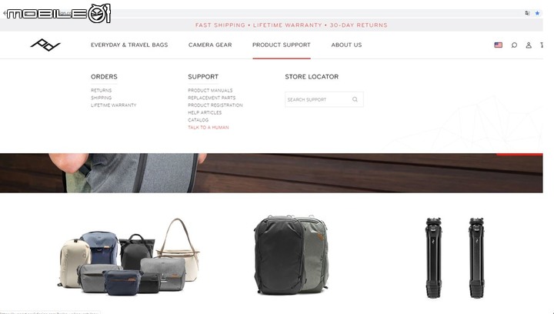Open the Returns link under Orders

coord(101,90)
